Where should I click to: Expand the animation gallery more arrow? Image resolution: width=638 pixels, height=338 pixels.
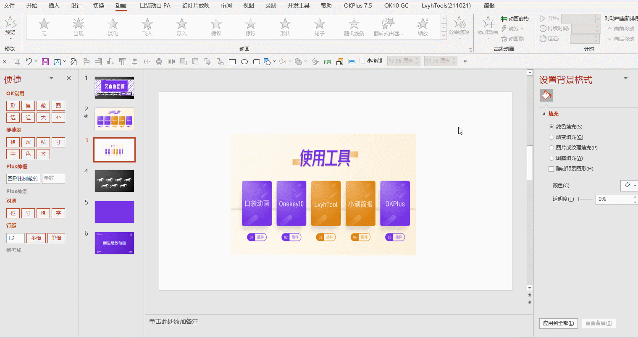coord(444,36)
